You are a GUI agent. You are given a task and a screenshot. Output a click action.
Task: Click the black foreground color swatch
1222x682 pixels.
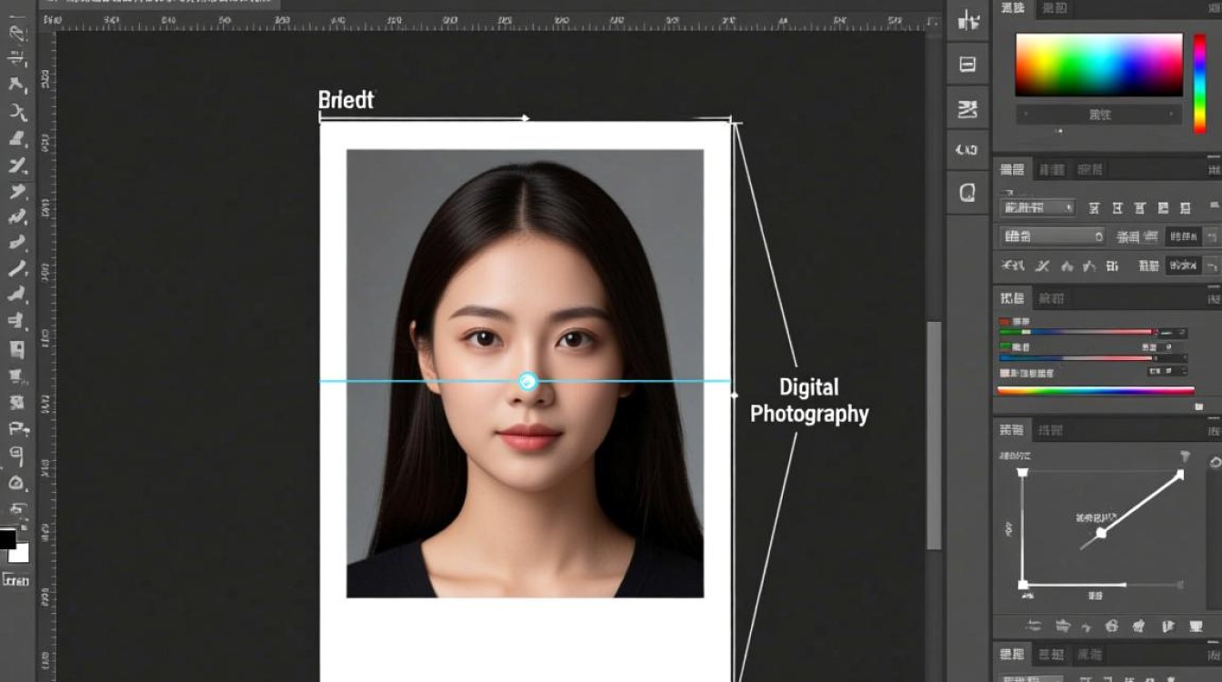pos(7,538)
